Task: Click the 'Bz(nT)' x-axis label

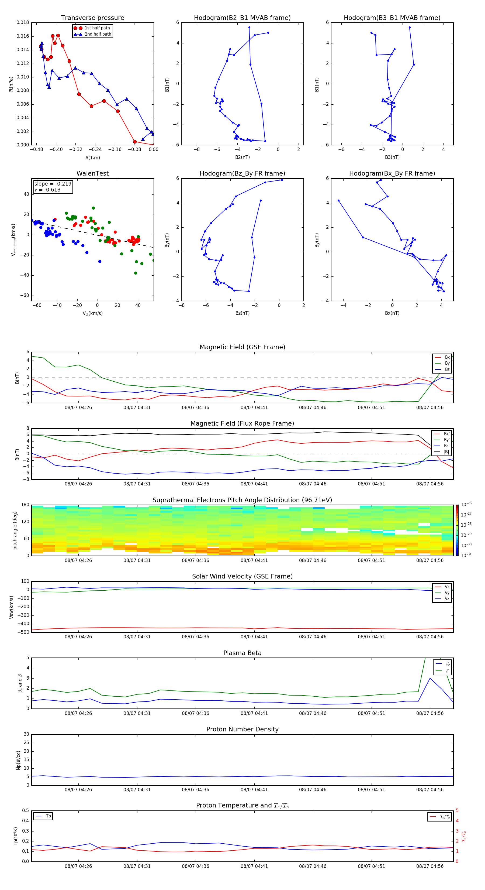Action: click(x=242, y=313)
